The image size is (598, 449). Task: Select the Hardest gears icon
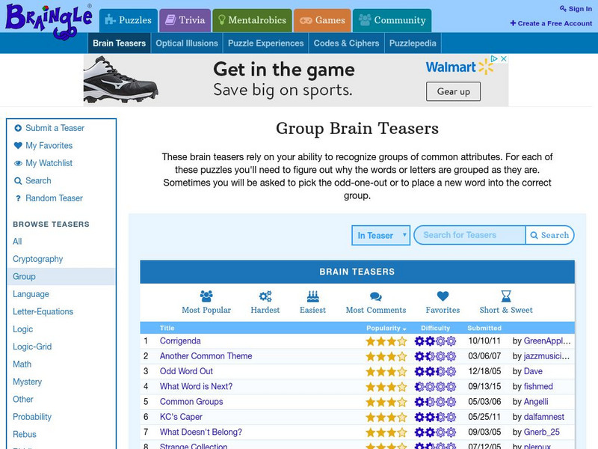(265, 296)
